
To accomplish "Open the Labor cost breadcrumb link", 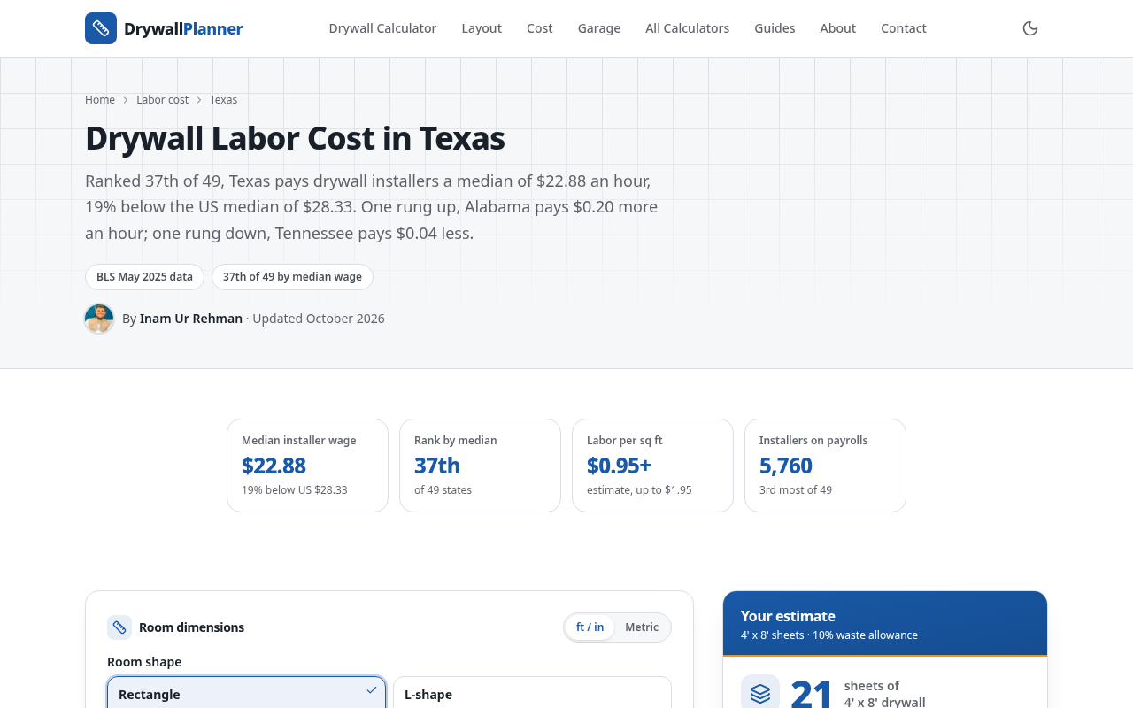I will [162, 100].
